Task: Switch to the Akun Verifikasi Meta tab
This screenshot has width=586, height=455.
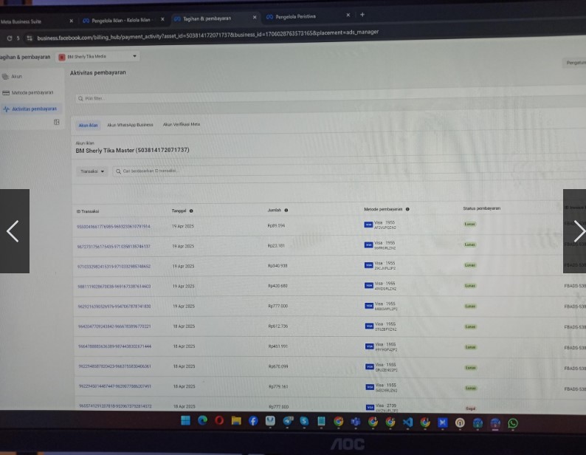Action: (x=182, y=125)
